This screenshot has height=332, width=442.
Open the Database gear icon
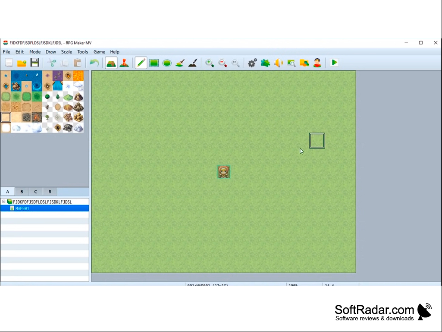252,63
